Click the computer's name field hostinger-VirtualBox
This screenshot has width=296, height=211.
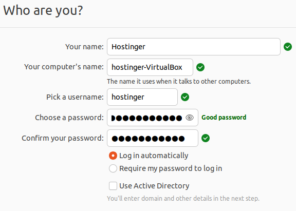coord(150,67)
